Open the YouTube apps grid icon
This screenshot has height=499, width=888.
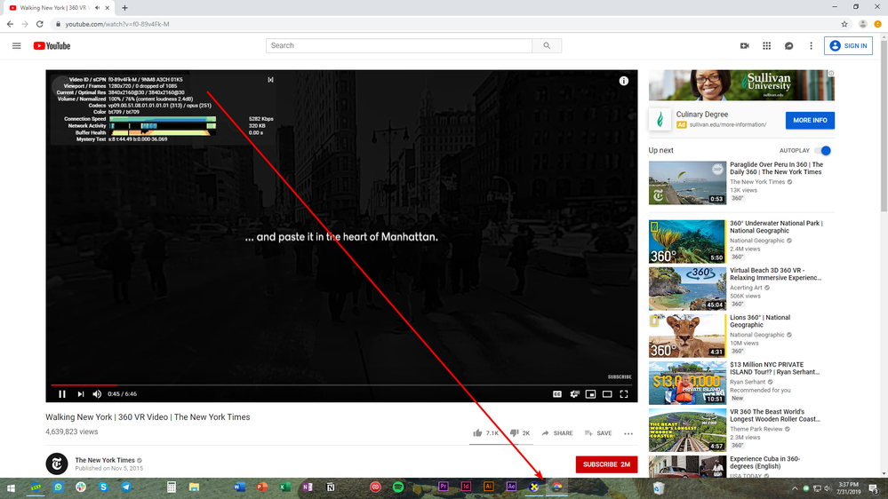click(x=767, y=46)
